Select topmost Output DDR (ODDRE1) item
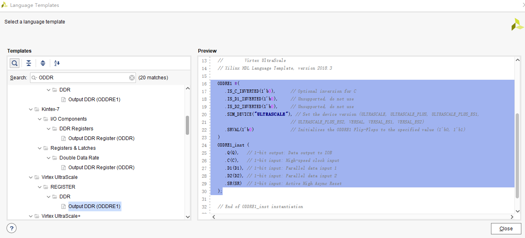This screenshot has height=238, width=525. point(94,100)
